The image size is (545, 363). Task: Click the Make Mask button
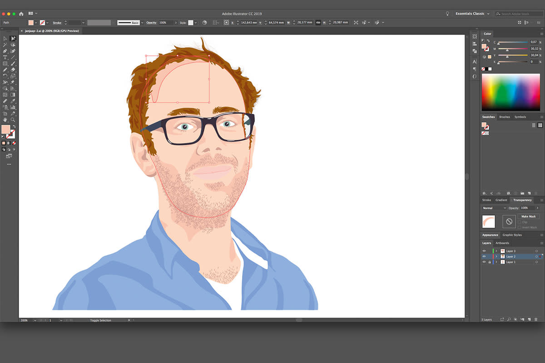[x=528, y=216]
